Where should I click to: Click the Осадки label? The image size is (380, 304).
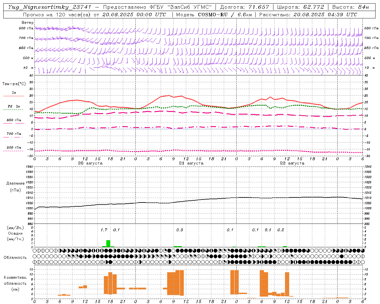tap(15, 233)
